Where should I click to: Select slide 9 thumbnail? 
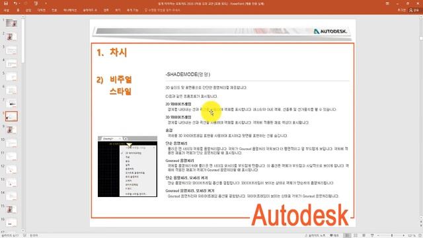11,130
